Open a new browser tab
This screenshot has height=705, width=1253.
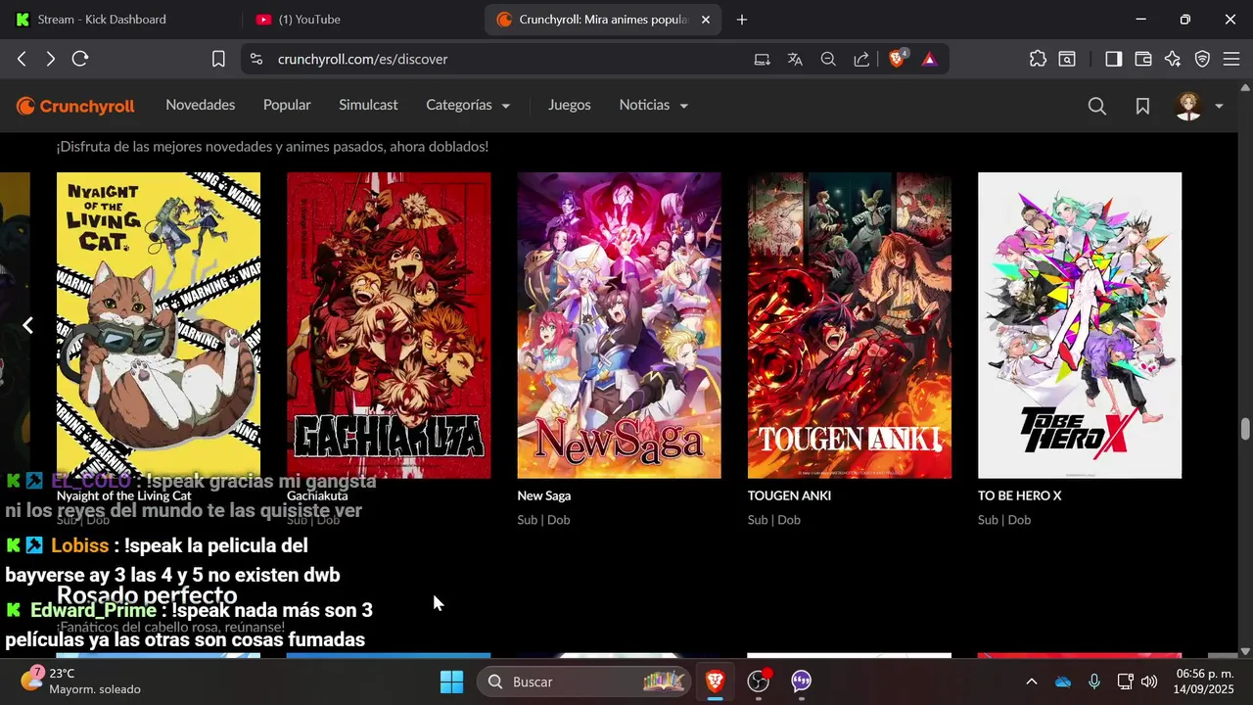pos(742,20)
